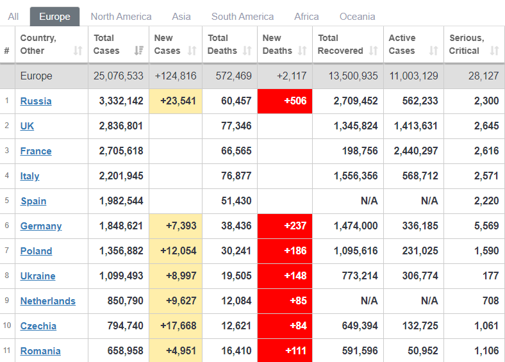
Task: Click Russia's red new deaths cell
Action: point(285,101)
